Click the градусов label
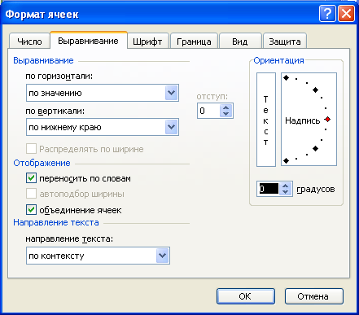 tap(316, 190)
